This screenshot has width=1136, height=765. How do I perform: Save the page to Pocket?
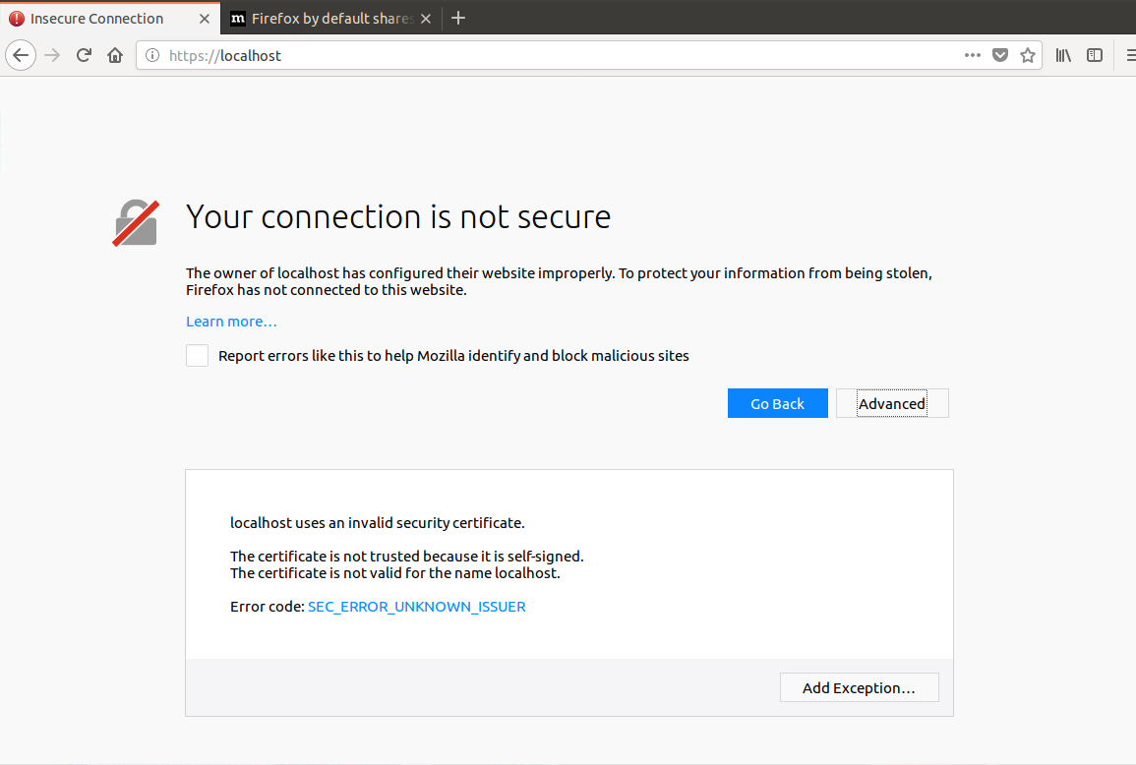(1000, 55)
